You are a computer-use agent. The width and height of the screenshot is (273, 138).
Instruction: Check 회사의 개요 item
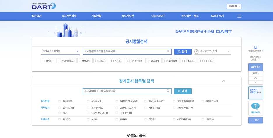pyautogui.click(x=60, y=101)
